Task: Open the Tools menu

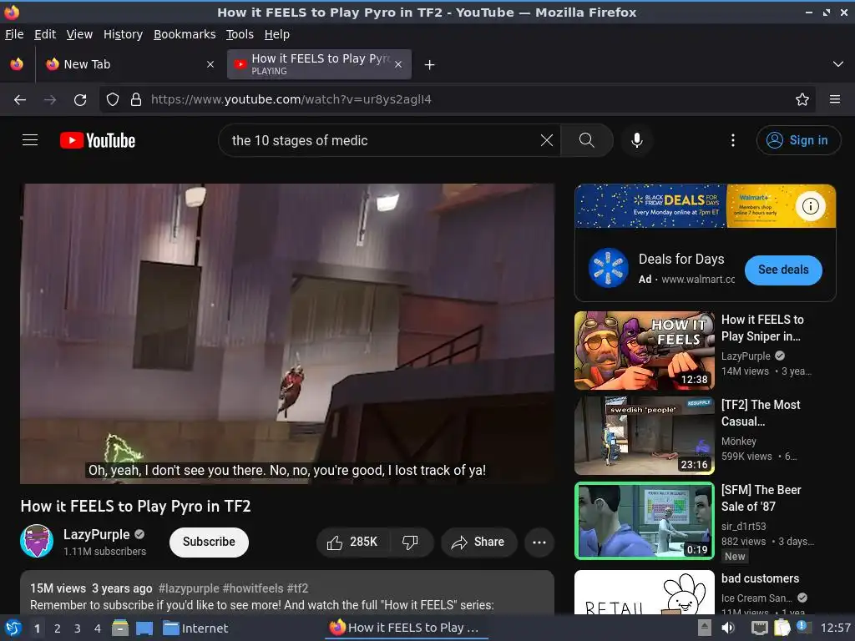Action: (240, 34)
